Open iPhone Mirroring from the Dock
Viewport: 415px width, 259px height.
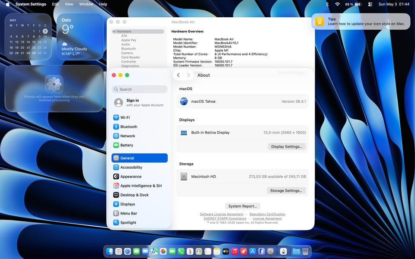click(261, 251)
